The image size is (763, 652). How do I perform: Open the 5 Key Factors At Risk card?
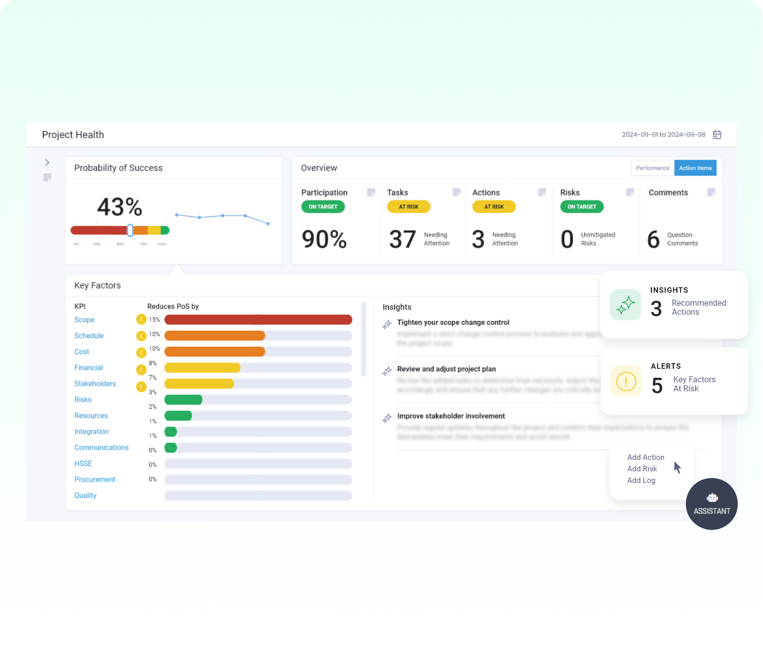(x=674, y=381)
